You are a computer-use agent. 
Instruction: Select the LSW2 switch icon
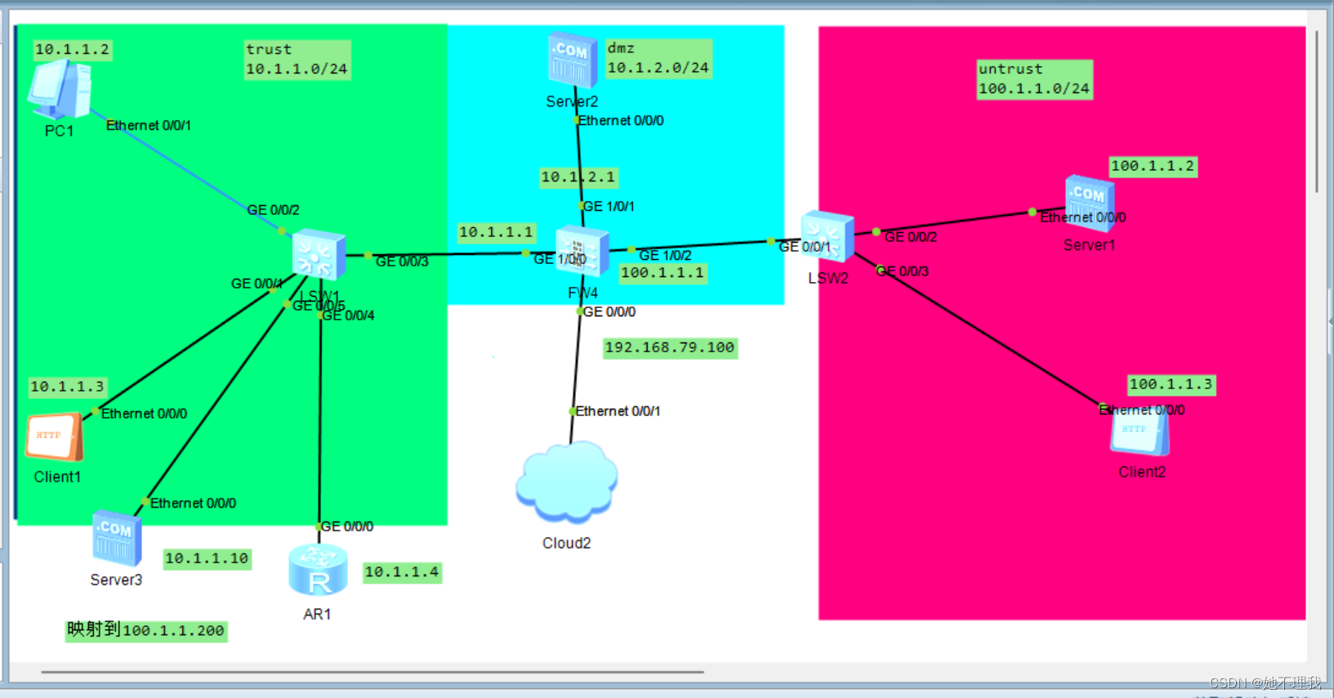827,238
